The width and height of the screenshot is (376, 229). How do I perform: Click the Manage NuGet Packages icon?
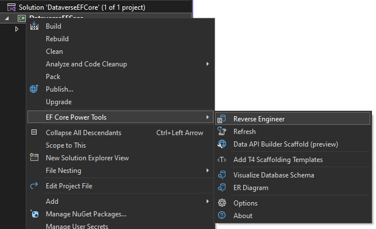coord(34,214)
